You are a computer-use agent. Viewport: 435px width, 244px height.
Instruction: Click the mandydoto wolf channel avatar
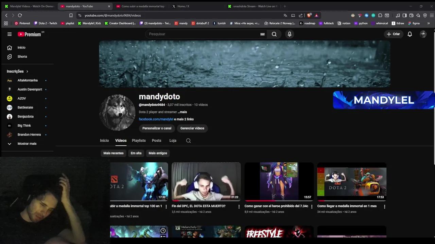pos(117,113)
